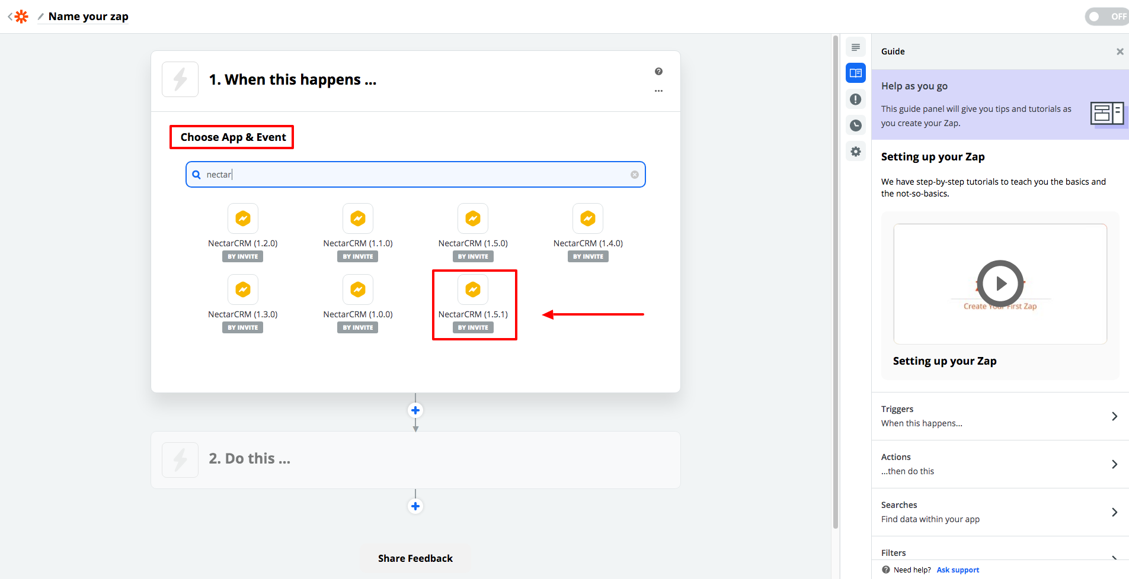
Task: Close the Guide panel
Action: [x=1120, y=52]
